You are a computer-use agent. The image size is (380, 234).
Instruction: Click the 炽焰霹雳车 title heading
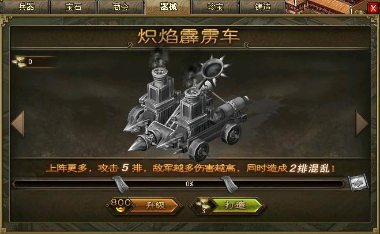click(x=189, y=36)
